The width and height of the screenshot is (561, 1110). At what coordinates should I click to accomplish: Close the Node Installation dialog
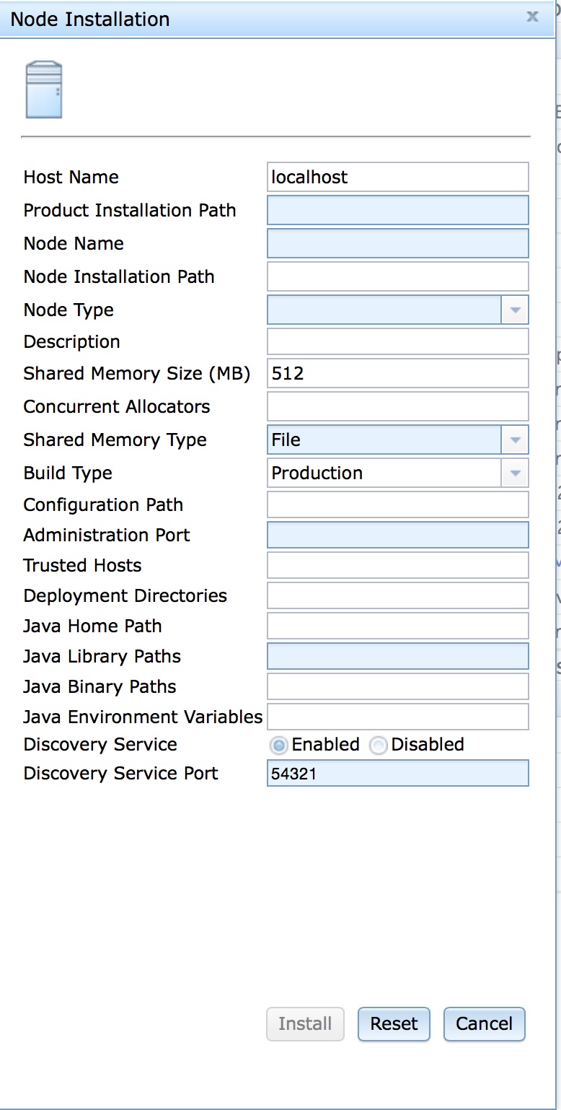(x=532, y=17)
